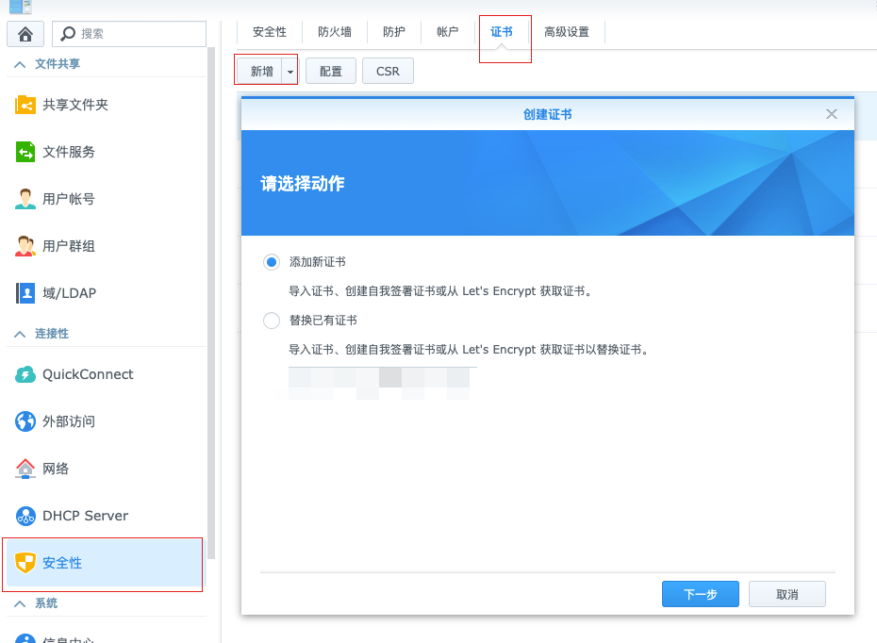The width and height of the screenshot is (877, 643).
Task: Select the 添加新证书 radio option
Action: coord(272,262)
